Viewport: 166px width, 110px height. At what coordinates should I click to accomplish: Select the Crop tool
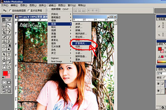(x=4, y=33)
